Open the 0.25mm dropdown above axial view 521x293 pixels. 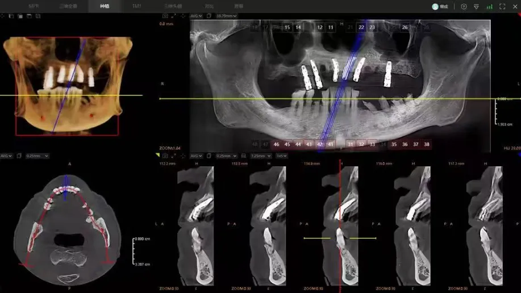37,156
